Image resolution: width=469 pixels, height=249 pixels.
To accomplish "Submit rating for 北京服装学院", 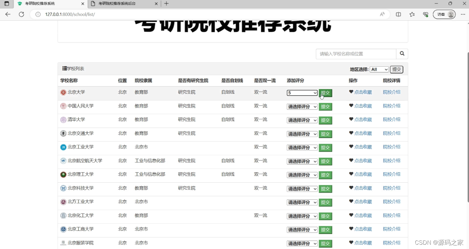I will pos(325,244).
